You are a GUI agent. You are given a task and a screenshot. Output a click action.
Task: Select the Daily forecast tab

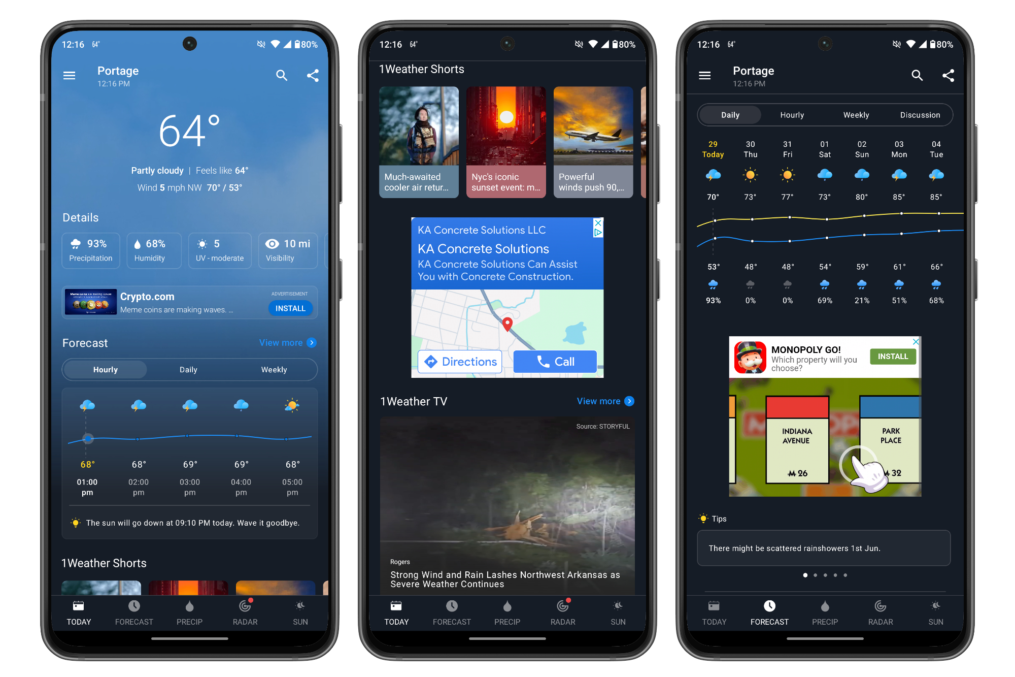(x=187, y=369)
